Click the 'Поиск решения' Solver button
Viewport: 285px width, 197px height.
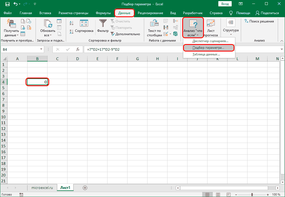259,21
